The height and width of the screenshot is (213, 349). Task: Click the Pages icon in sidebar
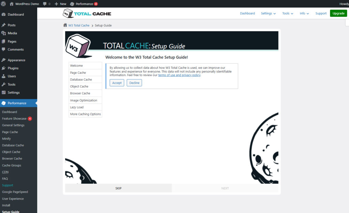click(3, 41)
